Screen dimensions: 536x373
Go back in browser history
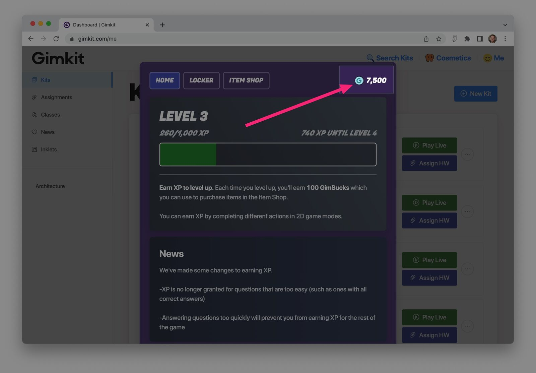point(31,39)
